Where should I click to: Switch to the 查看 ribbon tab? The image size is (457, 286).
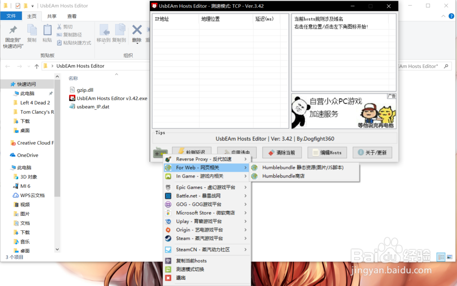[72, 16]
